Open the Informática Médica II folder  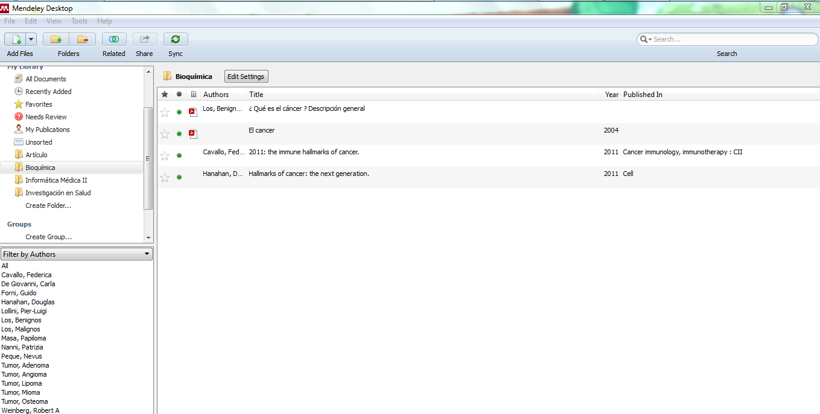pyautogui.click(x=56, y=180)
